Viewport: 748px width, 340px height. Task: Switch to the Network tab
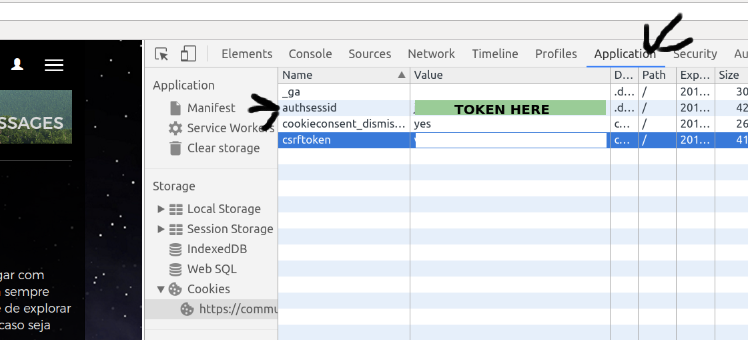pos(431,54)
